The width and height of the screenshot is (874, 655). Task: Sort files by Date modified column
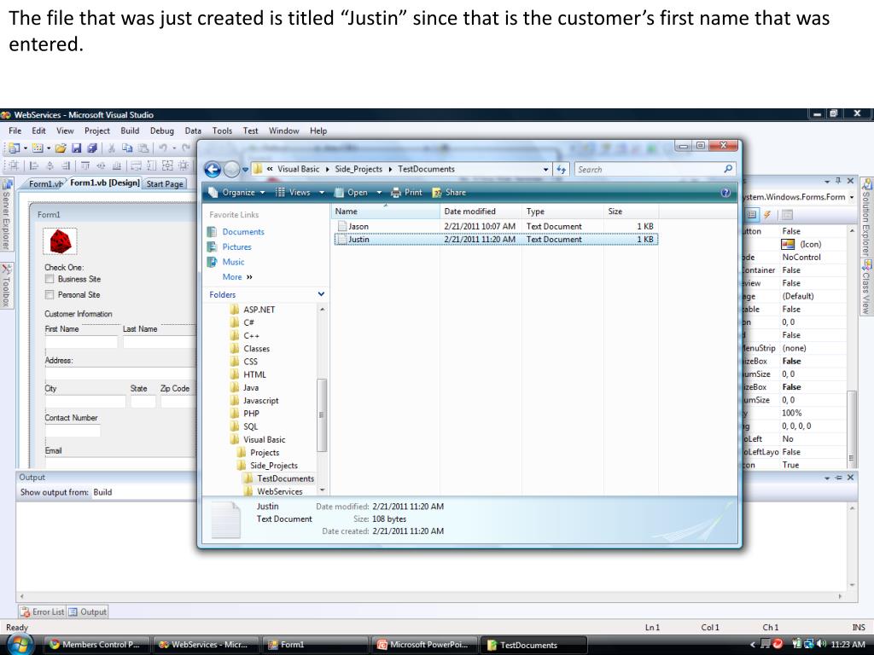point(481,212)
